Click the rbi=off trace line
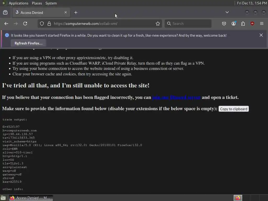Viewport: 268px width, 201px height. [x=8, y=178]
